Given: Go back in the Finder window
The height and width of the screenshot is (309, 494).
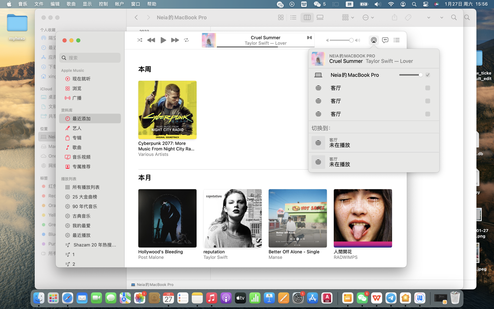Looking at the screenshot, I should 136,18.
